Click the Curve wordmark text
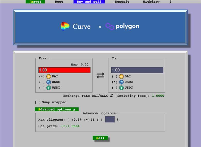 click(81, 27)
